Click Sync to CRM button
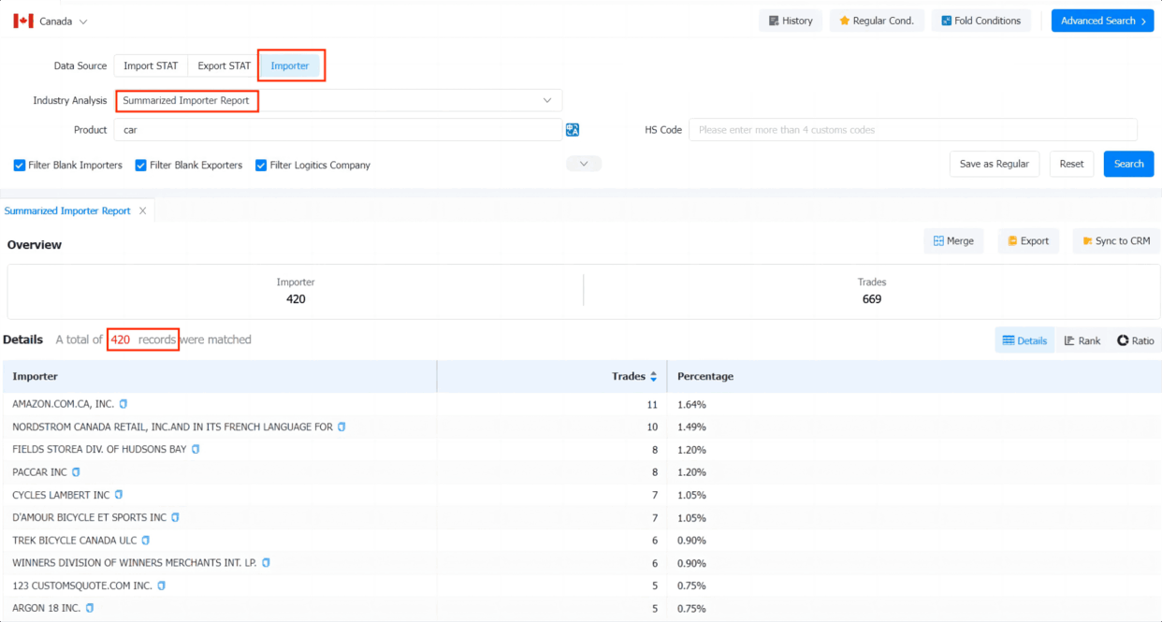The width and height of the screenshot is (1162, 622). (x=1116, y=240)
